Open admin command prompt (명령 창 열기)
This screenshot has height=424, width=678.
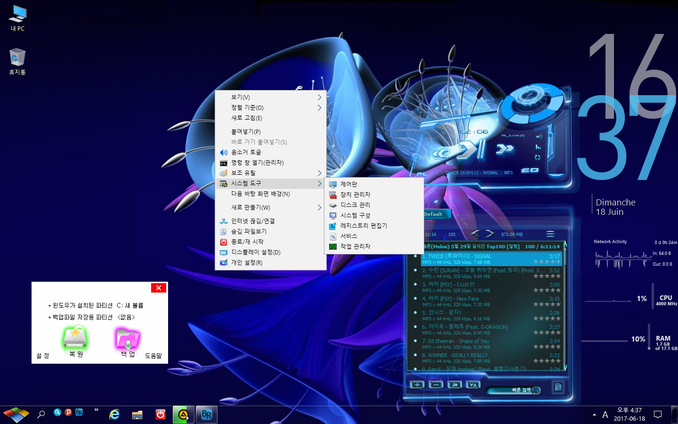(x=271, y=163)
